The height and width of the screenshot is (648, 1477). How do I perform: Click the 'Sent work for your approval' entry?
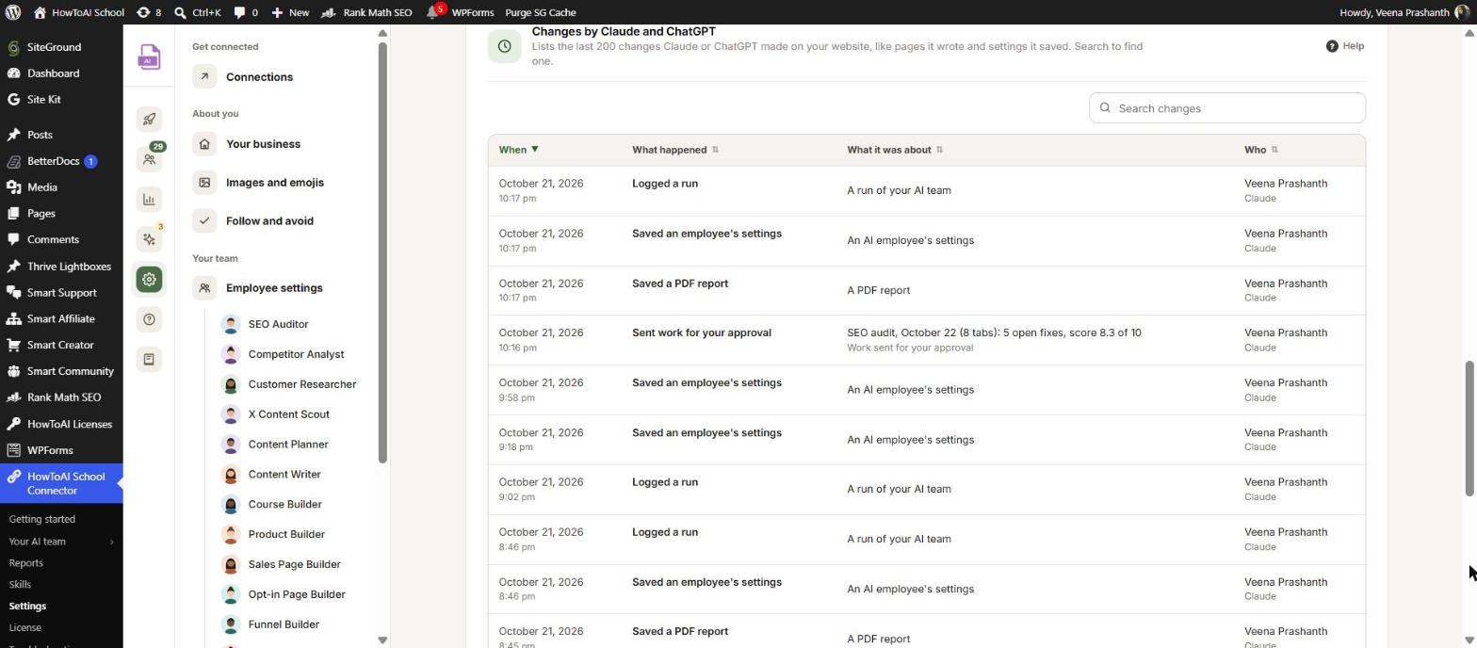pyautogui.click(x=702, y=332)
